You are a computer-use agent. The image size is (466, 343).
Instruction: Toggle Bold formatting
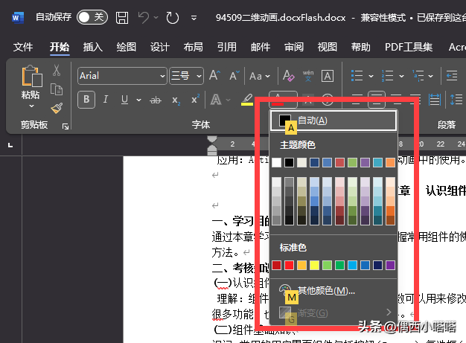coord(86,100)
